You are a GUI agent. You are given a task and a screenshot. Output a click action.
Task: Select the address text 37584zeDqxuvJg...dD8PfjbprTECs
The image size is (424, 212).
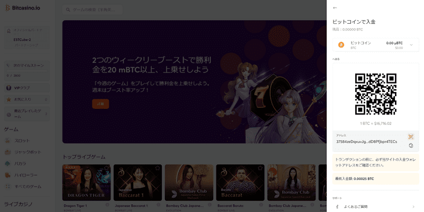(x=366, y=142)
